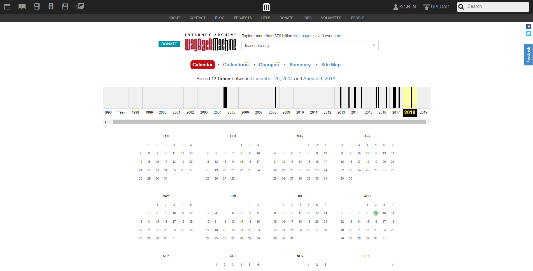The height and width of the screenshot is (271, 533).
Task: Click the DEC month heading
Action: tap(367, 256)
